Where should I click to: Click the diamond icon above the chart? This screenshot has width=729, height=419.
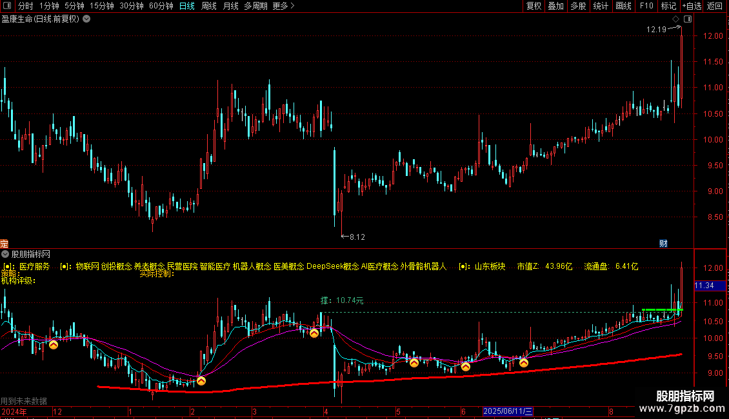[676, 19]
